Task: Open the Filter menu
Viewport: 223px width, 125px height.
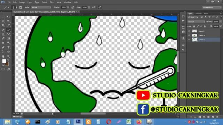Action: (x=52, y=2)
